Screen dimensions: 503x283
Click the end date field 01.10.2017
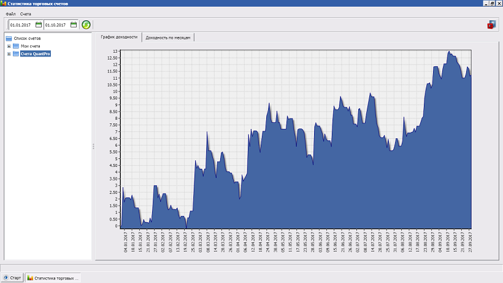point(56,25)
